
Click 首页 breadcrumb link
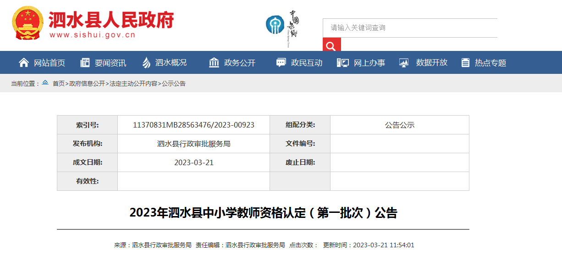58,83
